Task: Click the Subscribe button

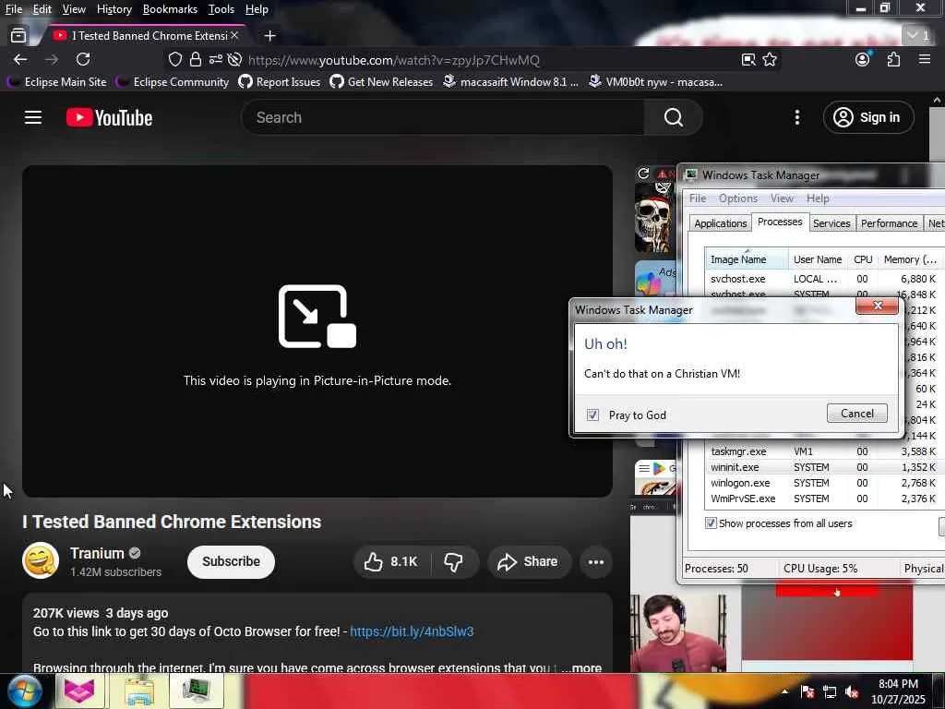Action: click(x=231, y=562)
